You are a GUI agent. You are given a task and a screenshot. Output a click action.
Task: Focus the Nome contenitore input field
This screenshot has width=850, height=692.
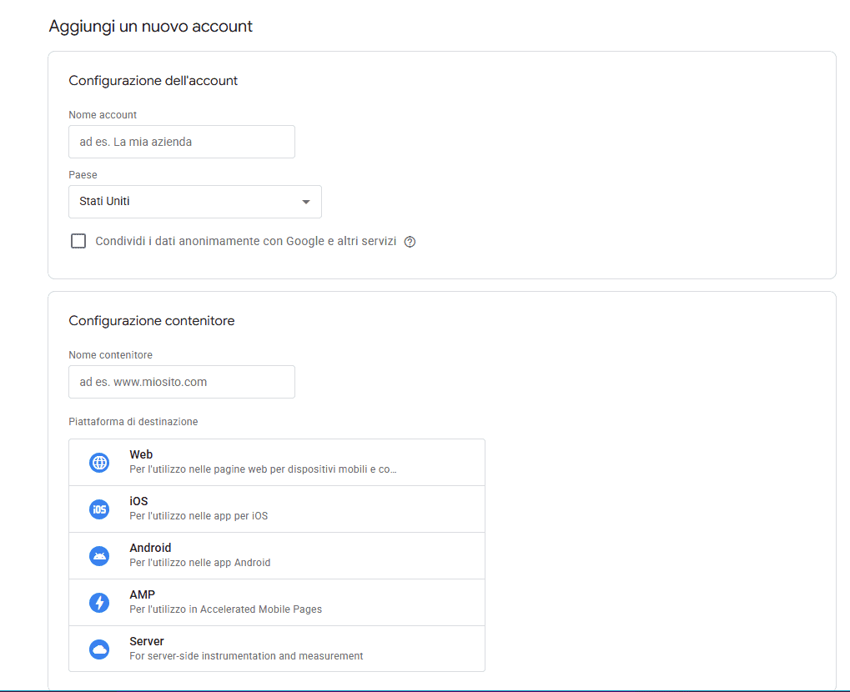(181, 381)
